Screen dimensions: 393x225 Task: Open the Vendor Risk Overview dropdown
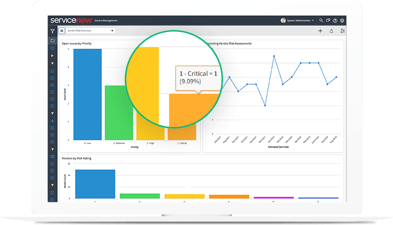click(90, 31)
